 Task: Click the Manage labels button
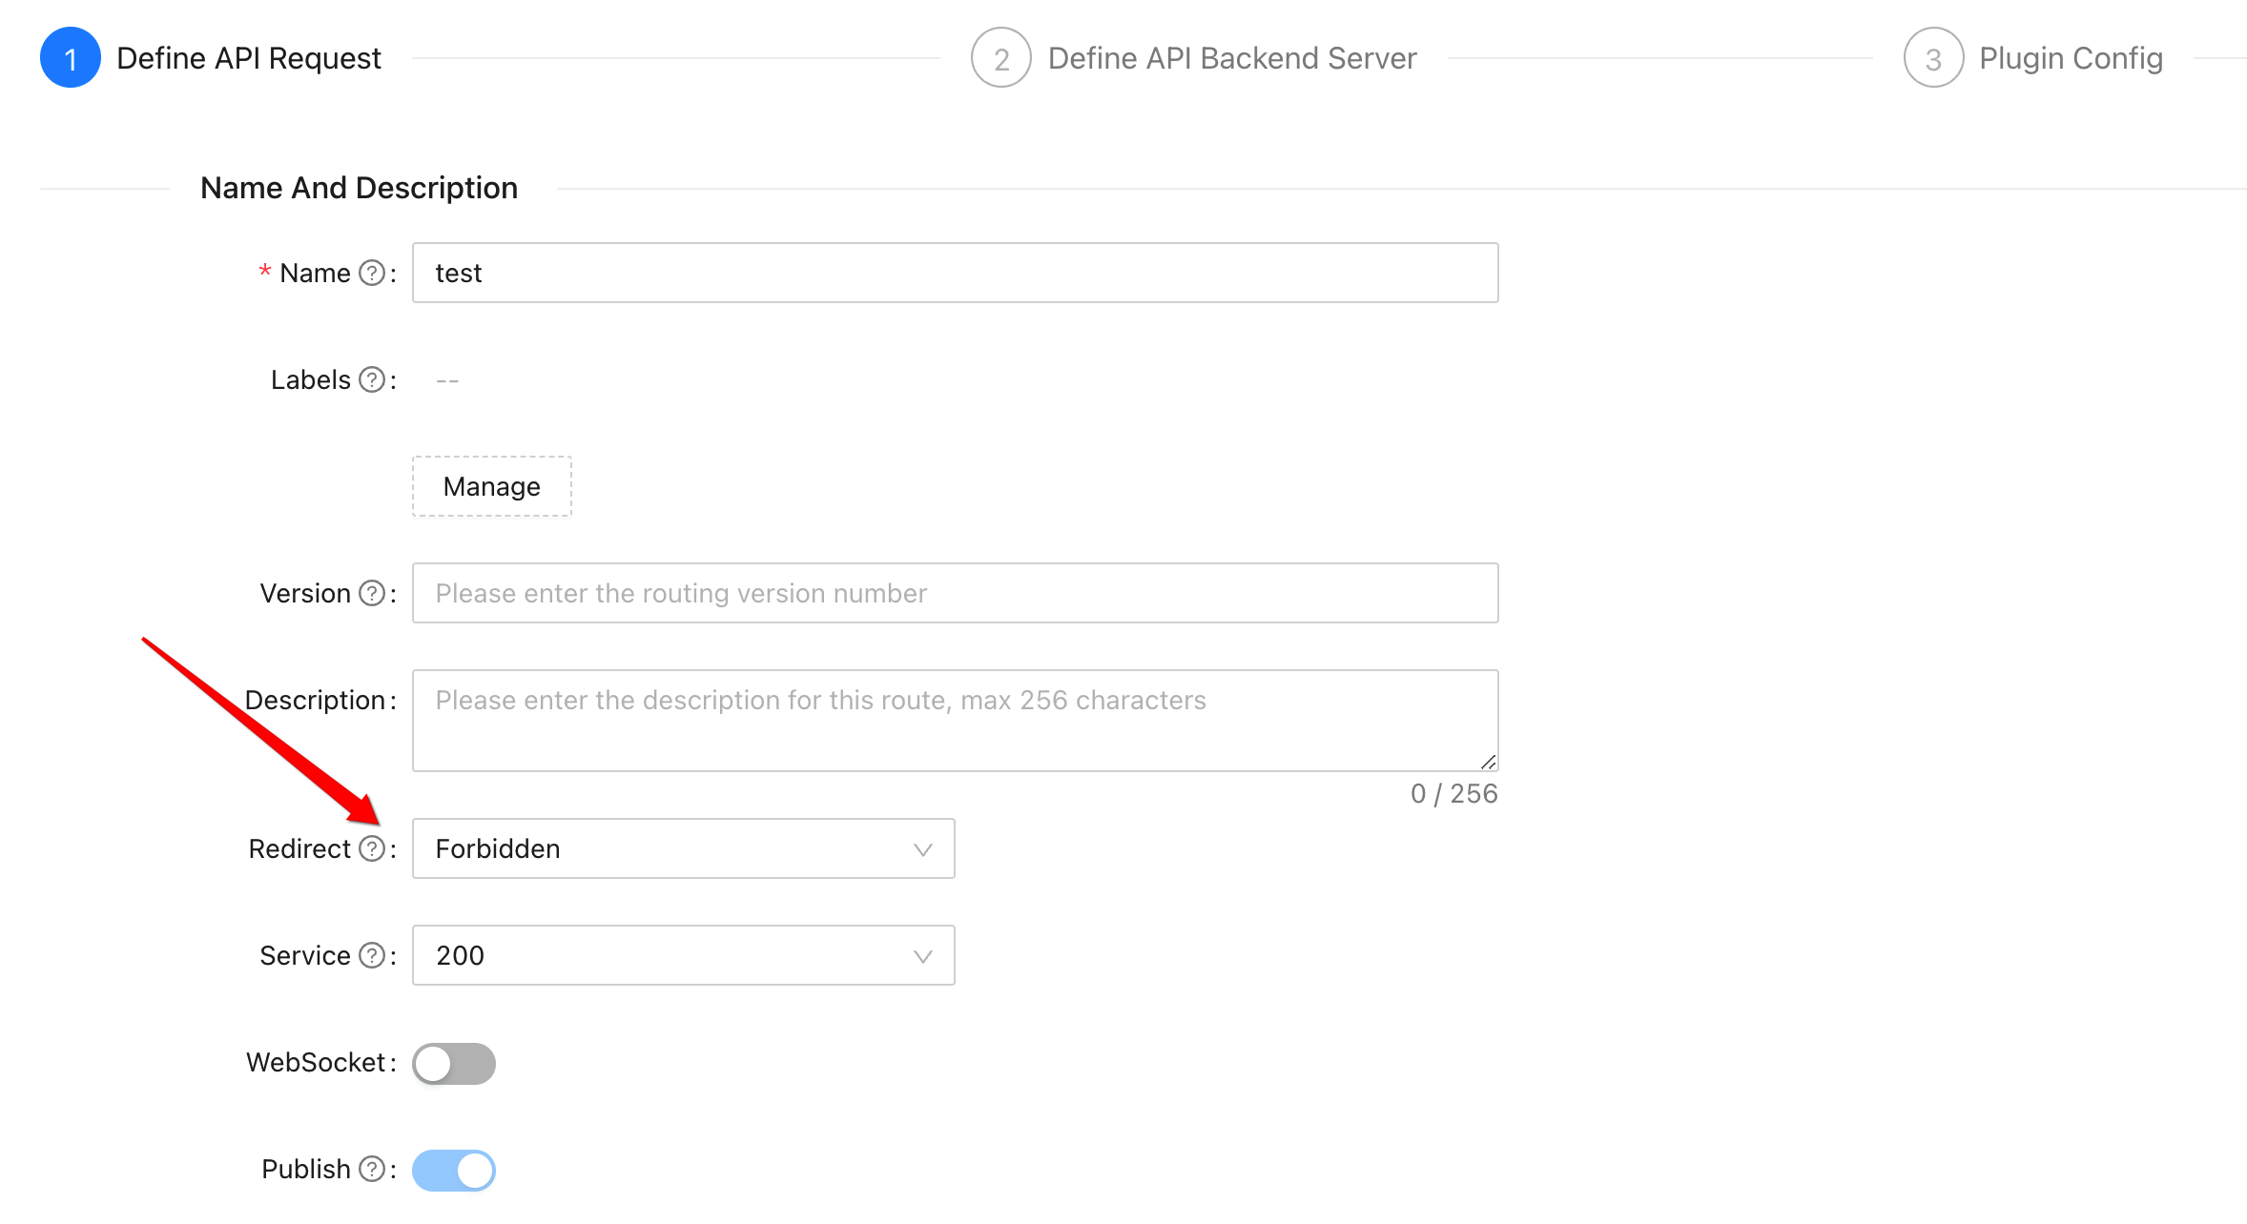point(492,486)
